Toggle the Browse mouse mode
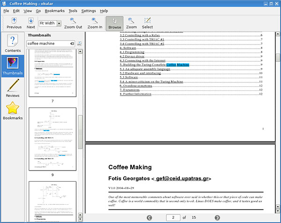Screen dimensions: 281x223 [115, 23]
